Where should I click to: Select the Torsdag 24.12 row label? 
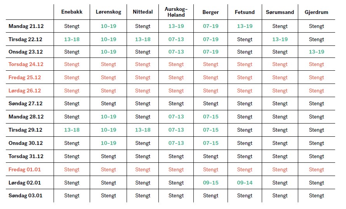click(26, 64)
